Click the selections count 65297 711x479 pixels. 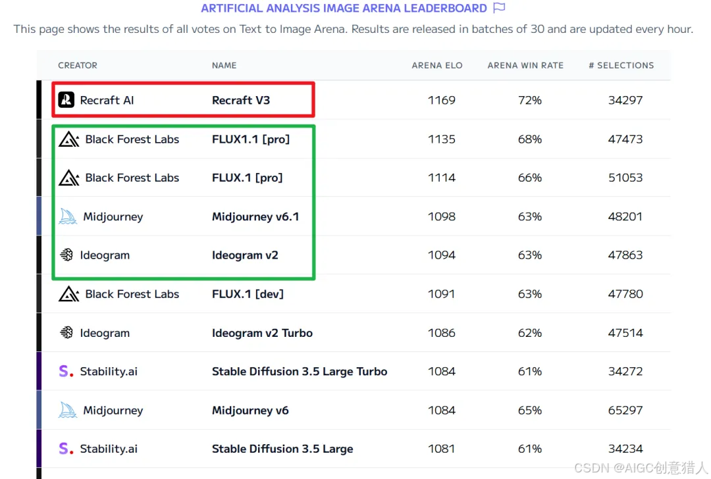pos(625,411)
